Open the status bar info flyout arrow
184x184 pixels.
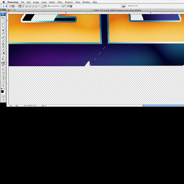(x=43, y=105)
